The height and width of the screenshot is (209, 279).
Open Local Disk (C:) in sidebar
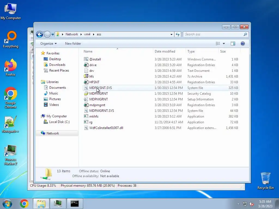pos(59,122)
